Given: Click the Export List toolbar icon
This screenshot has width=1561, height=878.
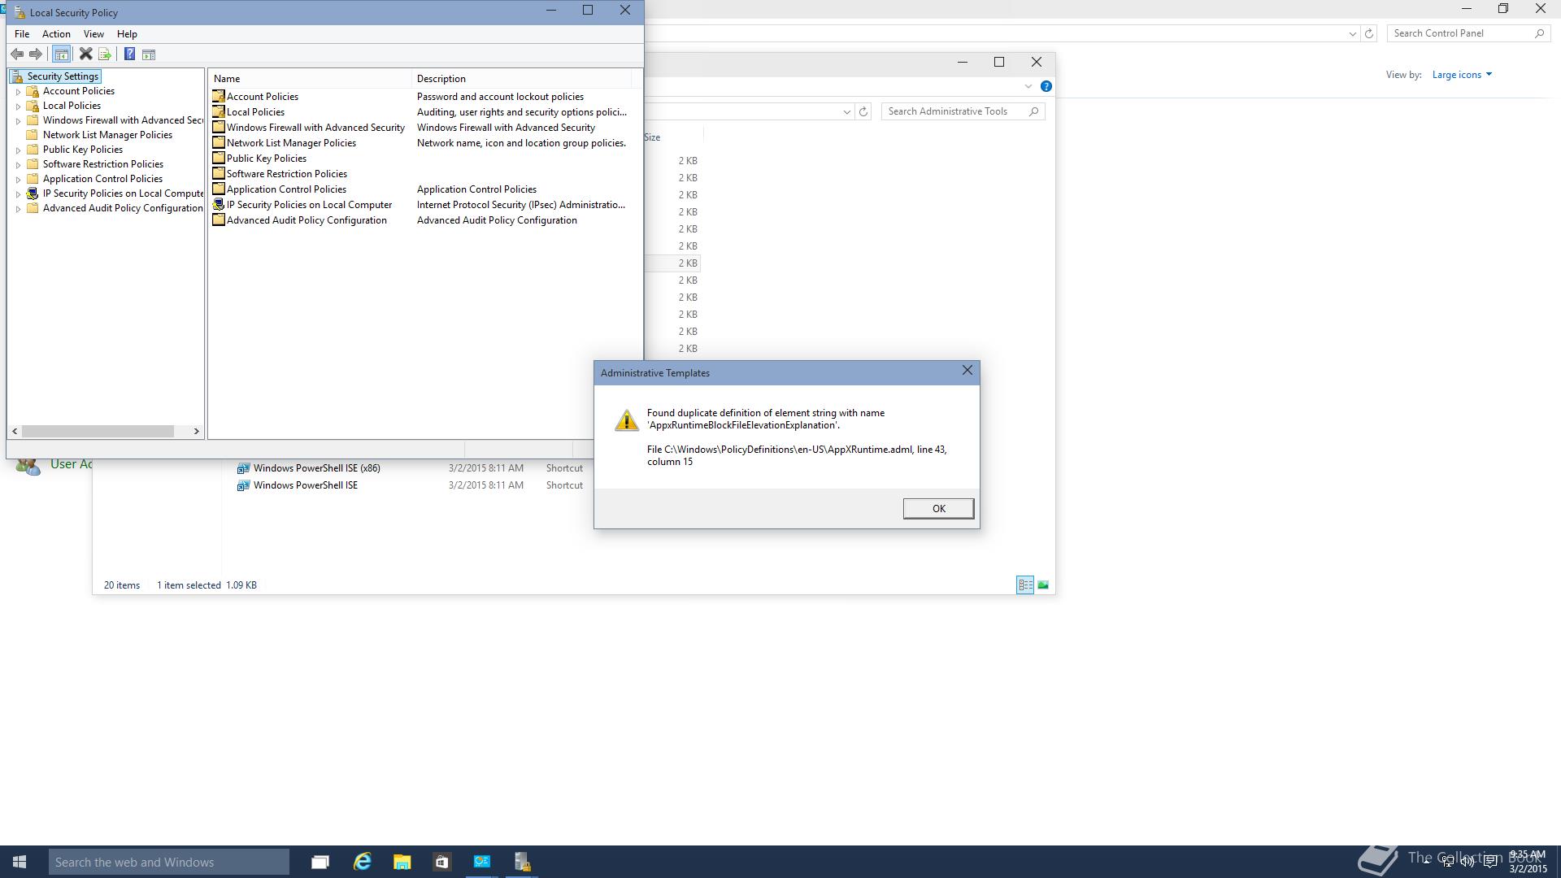Looking at the screenshot, I should [x=105, y=54].
